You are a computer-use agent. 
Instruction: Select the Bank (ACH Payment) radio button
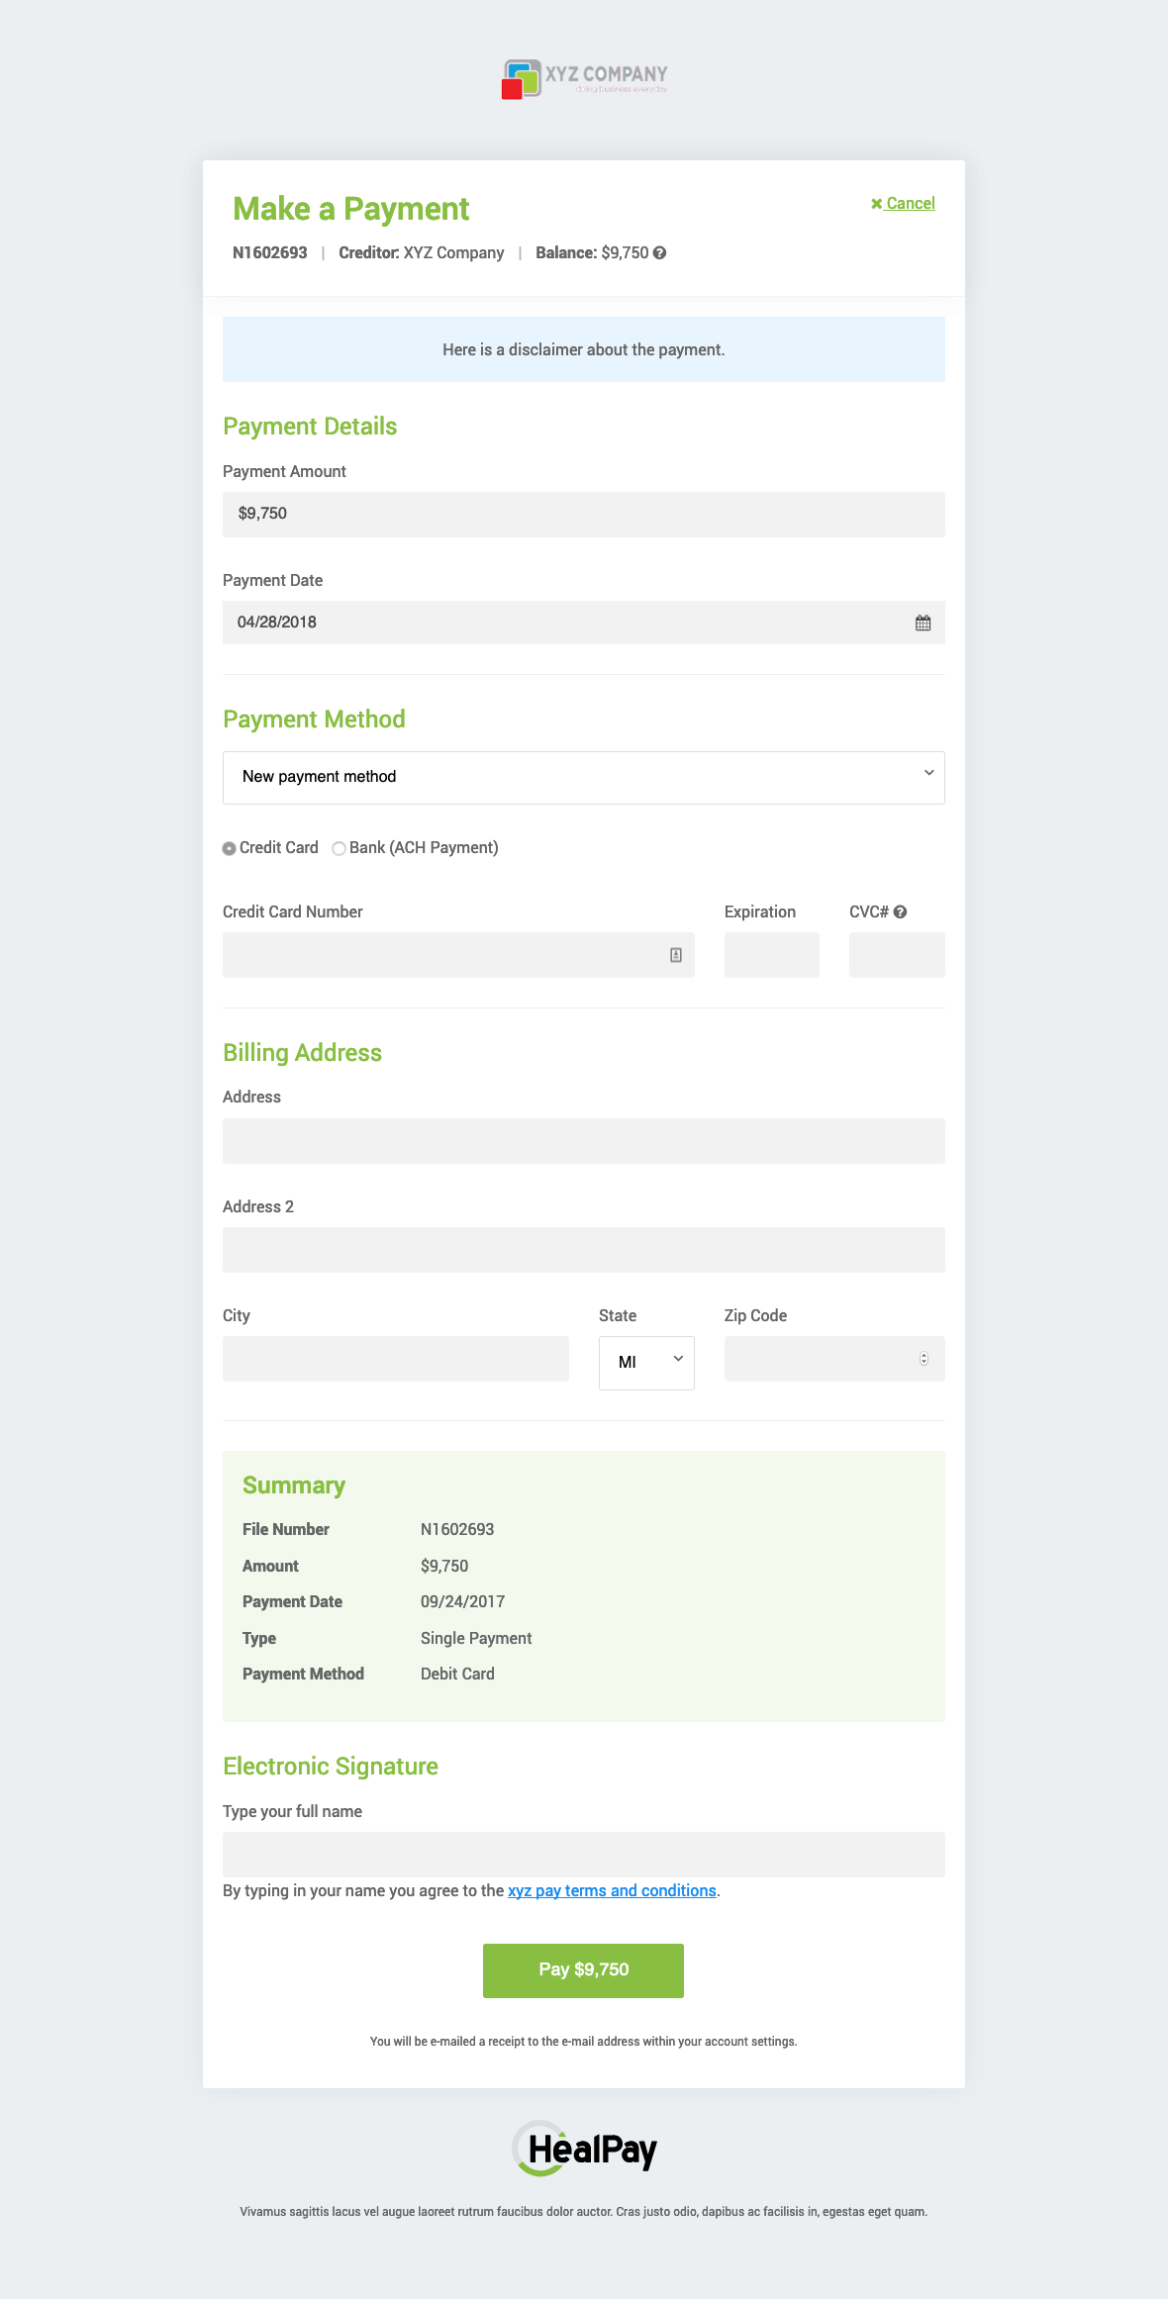[x=339, y=848]
